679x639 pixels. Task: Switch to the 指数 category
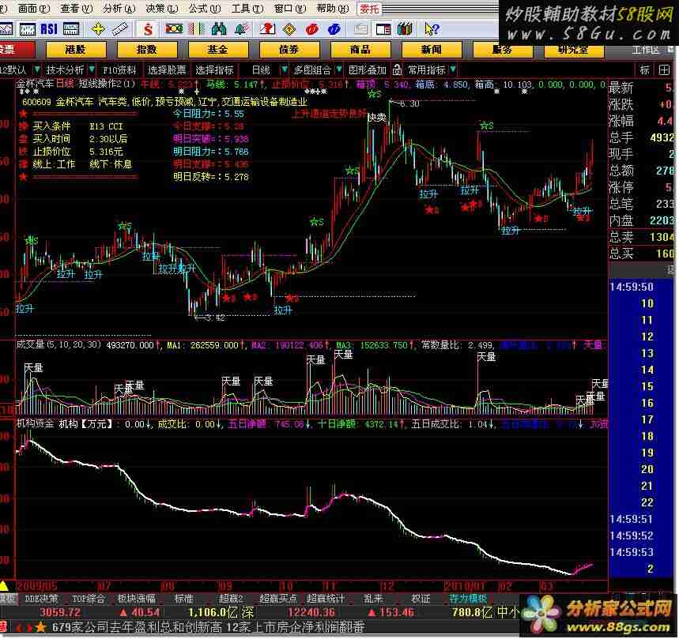point(146,50)
